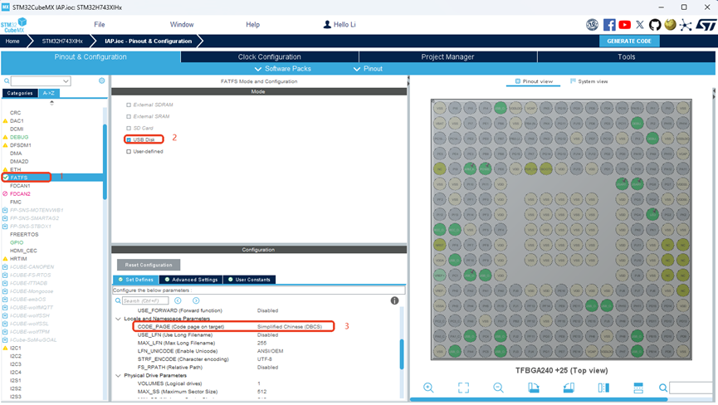Focus the parameter Search (Ctrl+F) field
Image resolution: width=718 pixels, height=405 pixels.
point(145,300)
